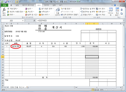Click the Save icon in the quick access toolbar
This screenshot has height=92, width=126.
point(6,2)
